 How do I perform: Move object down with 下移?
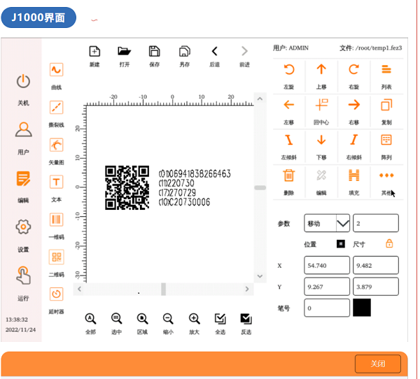321,140
